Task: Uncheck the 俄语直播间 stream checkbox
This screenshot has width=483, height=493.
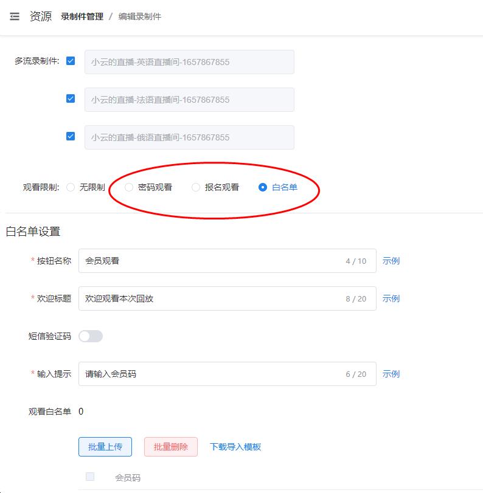Action: click(71, 136)
